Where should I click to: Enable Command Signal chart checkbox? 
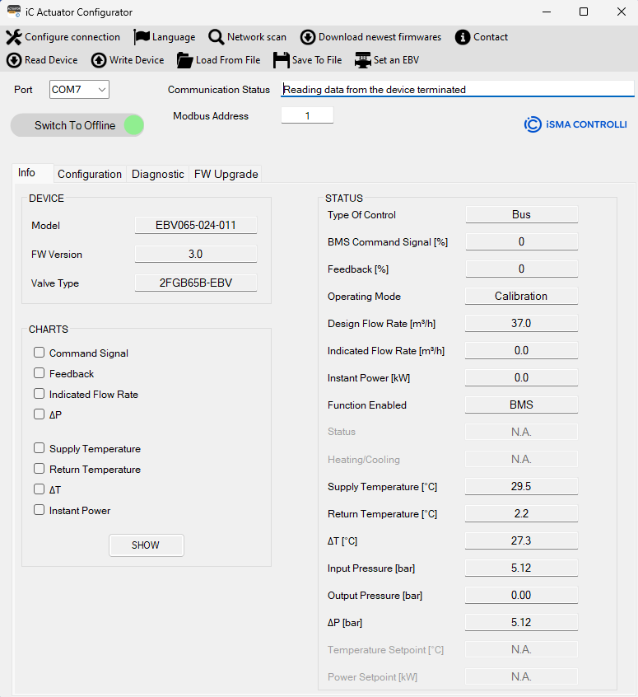[x=39, y=353]
